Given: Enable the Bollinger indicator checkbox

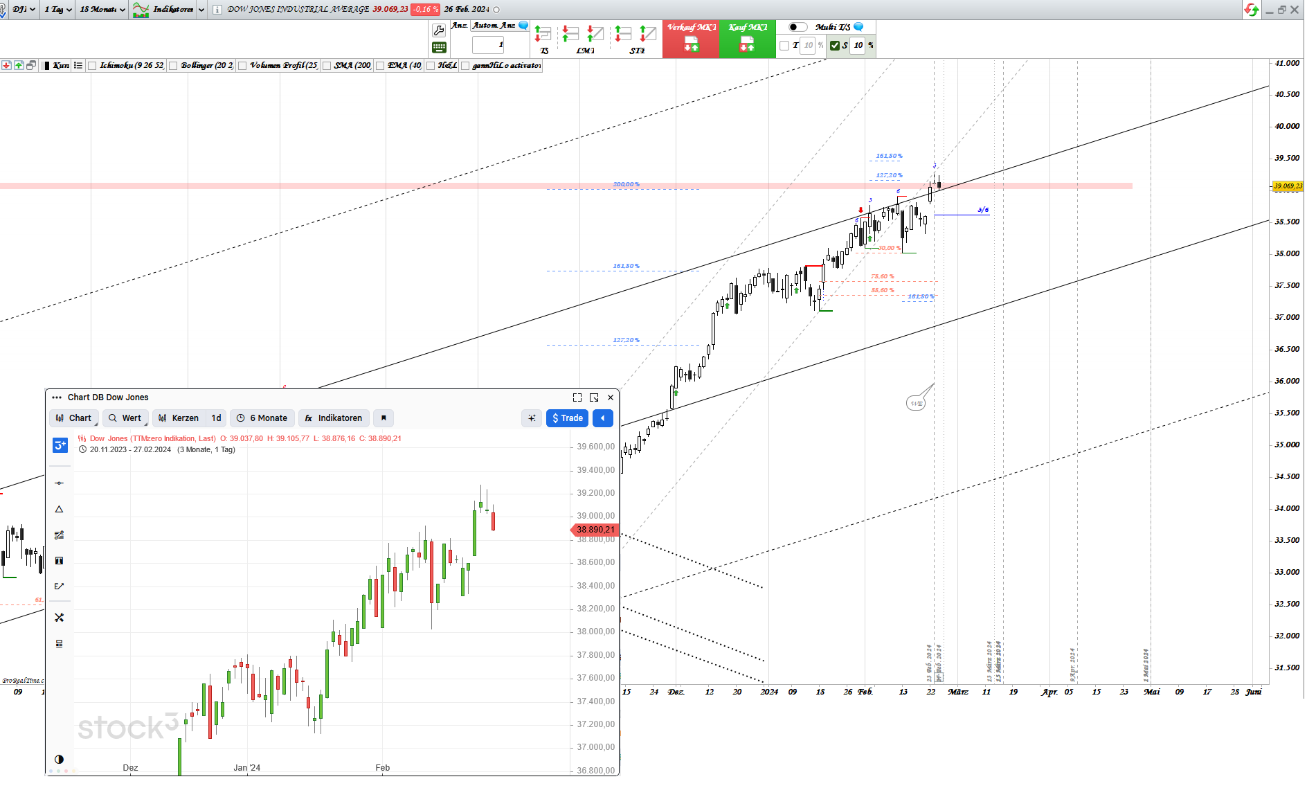Looking at the screenshot, I should 173,66.
